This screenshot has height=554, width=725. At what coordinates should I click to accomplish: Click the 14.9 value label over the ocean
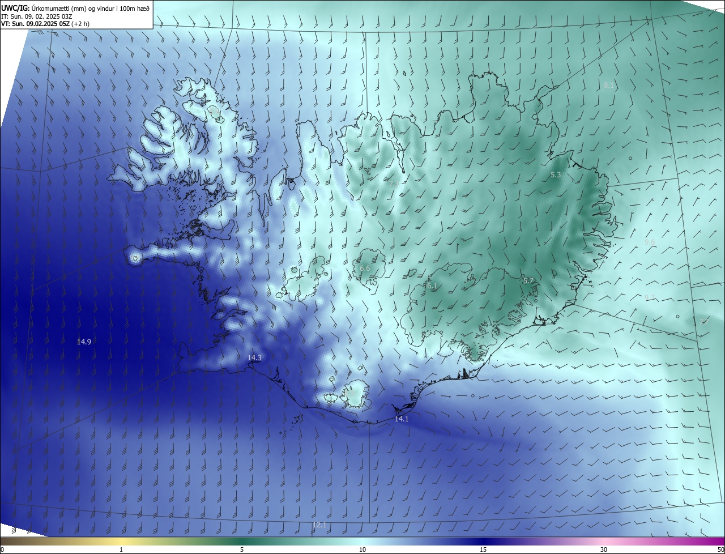(x=84, y=342)
